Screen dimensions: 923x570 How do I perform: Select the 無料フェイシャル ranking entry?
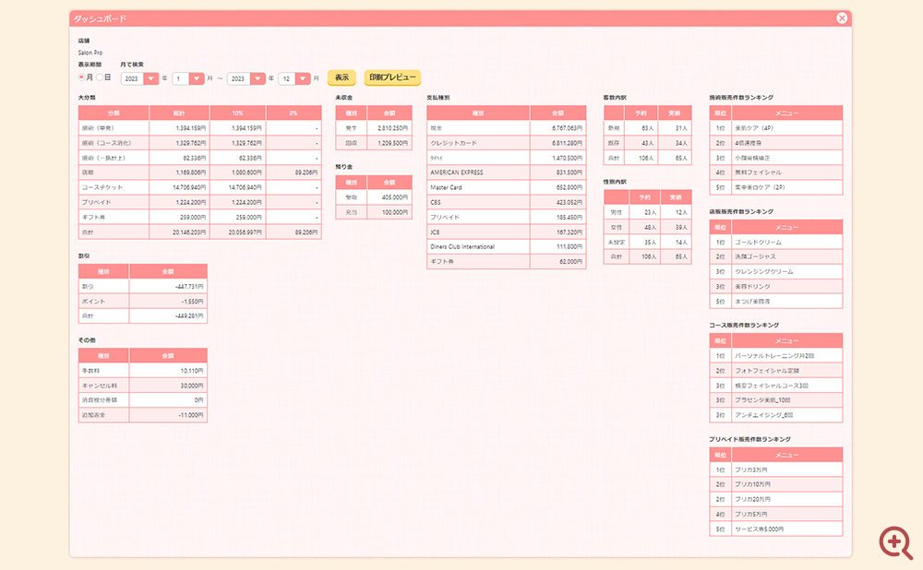coord(758,172)
